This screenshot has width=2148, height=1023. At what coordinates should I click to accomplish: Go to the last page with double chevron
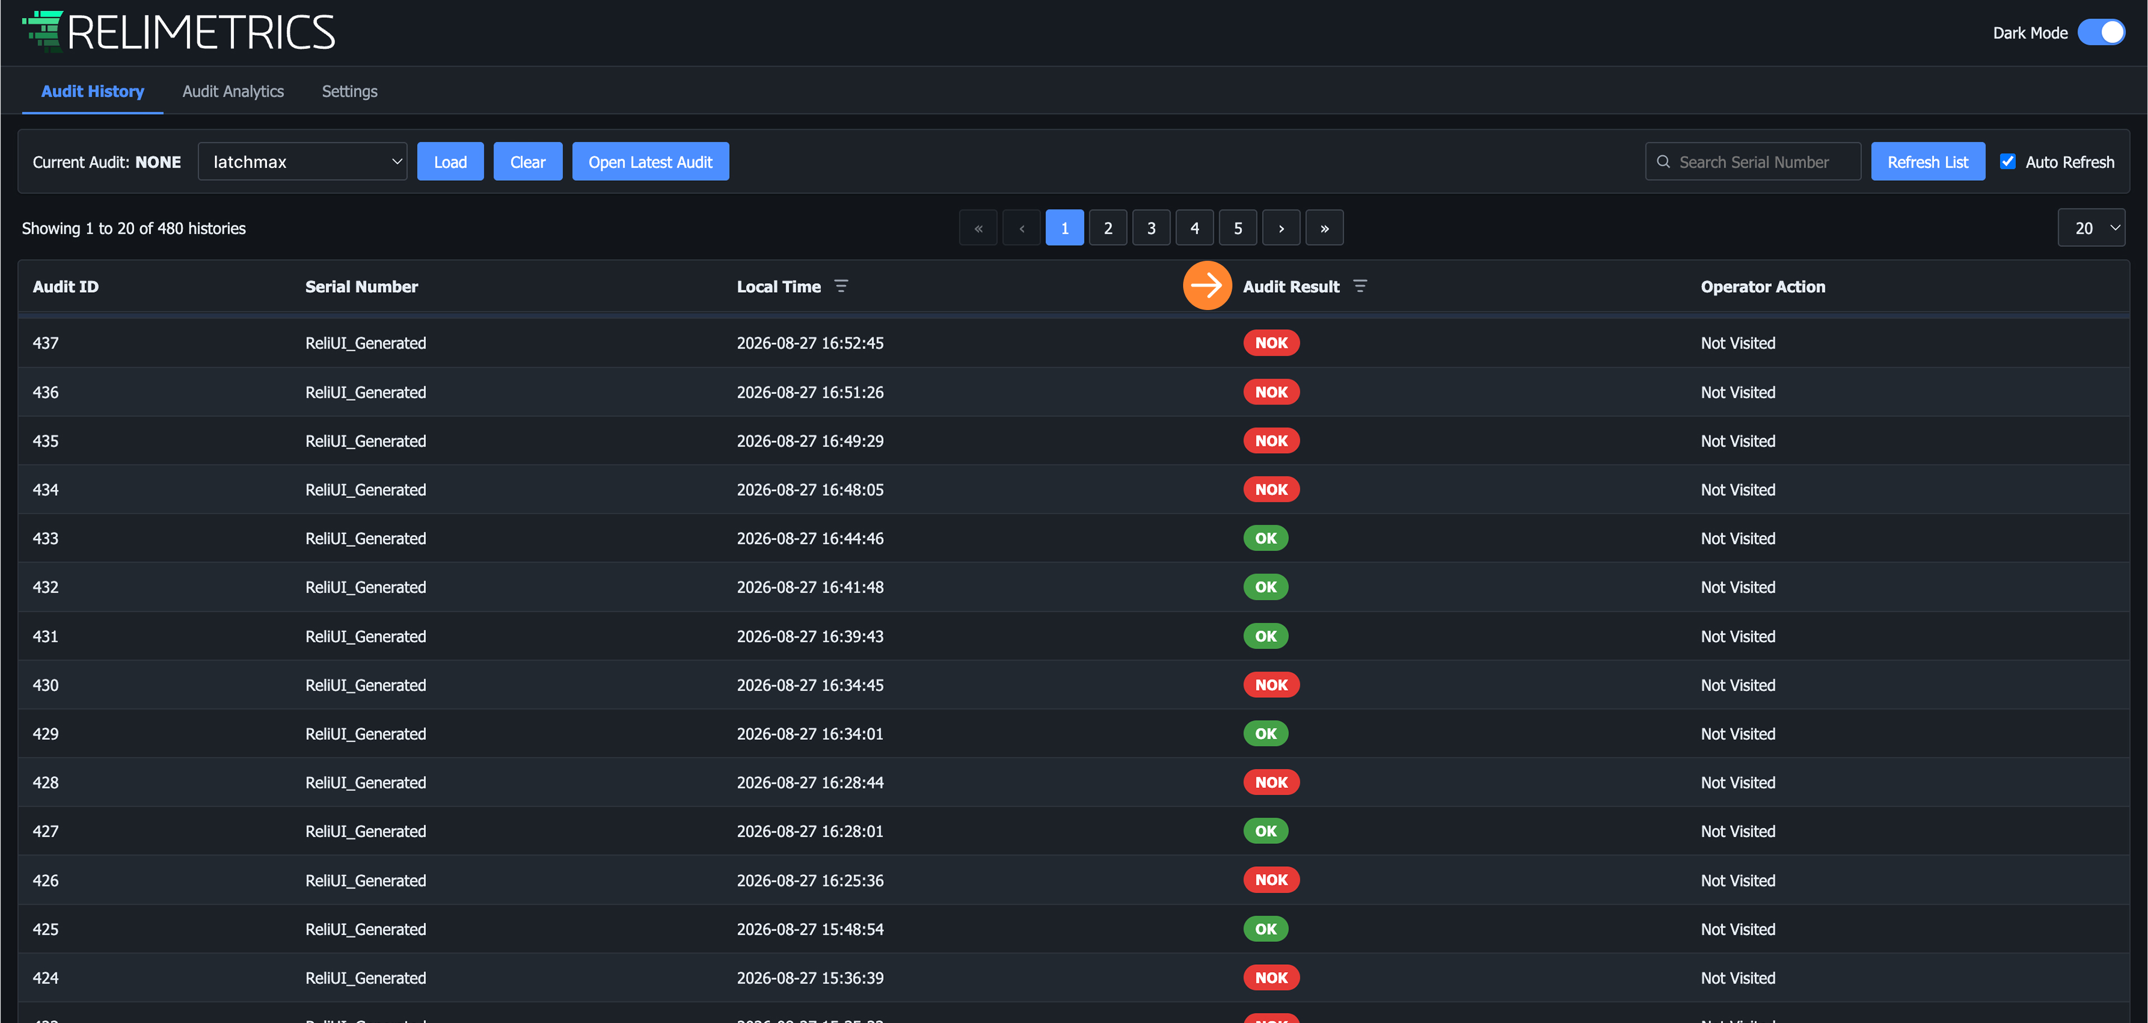1324,228
